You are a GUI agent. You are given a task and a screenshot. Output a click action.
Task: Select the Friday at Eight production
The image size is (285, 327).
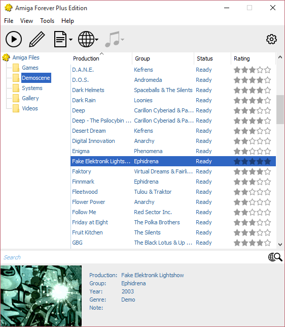point(90,222)
